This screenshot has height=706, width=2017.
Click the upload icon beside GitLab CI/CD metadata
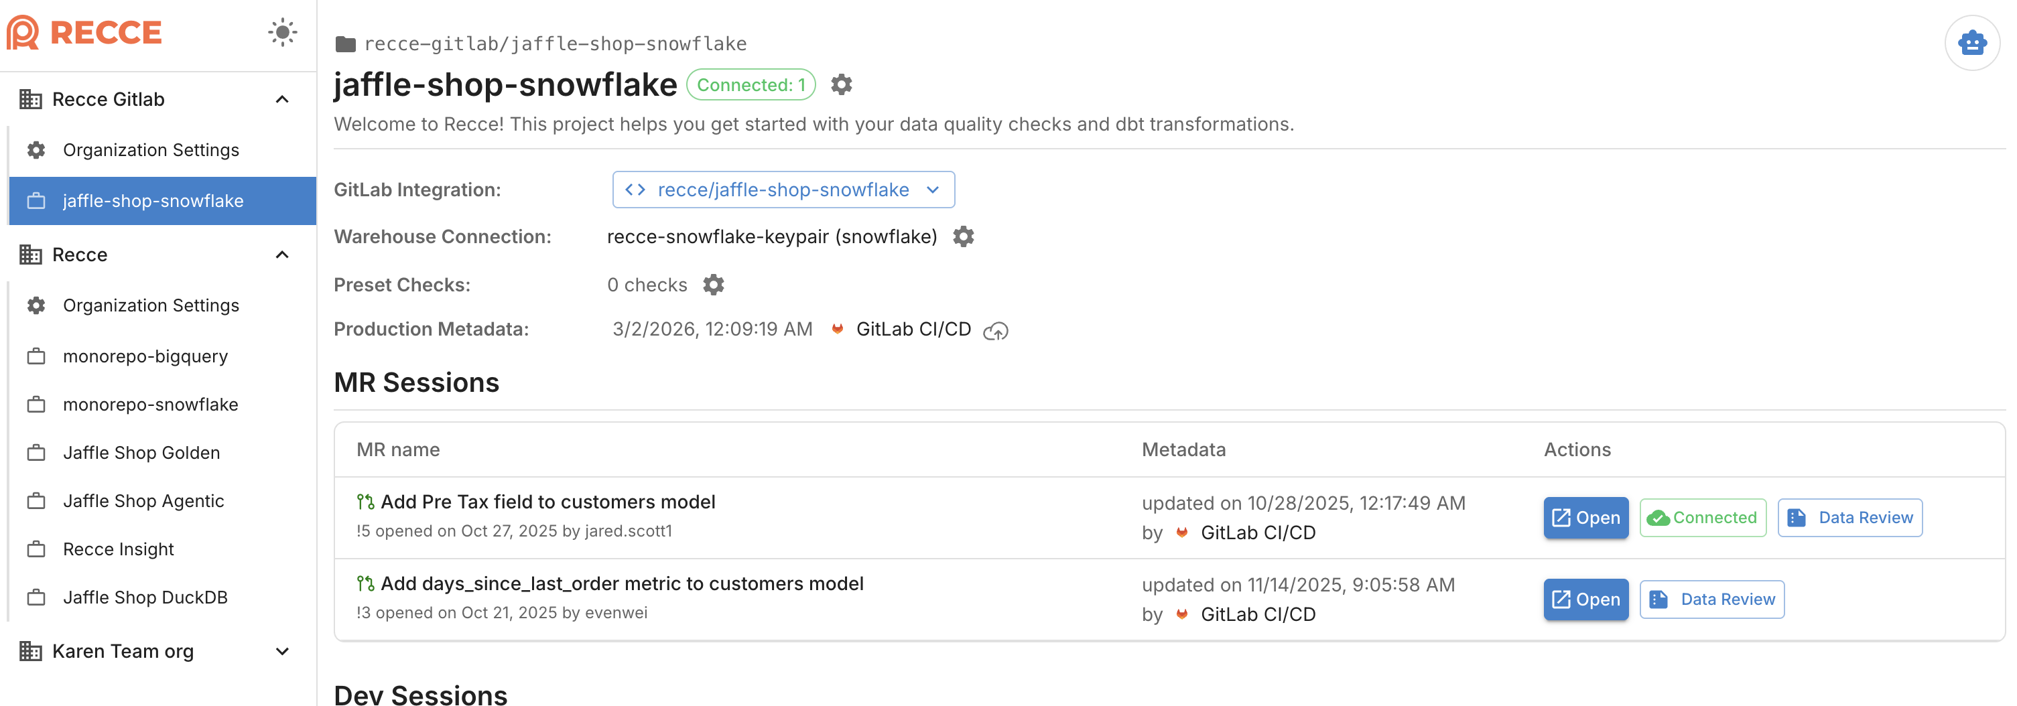pos(996,330)
